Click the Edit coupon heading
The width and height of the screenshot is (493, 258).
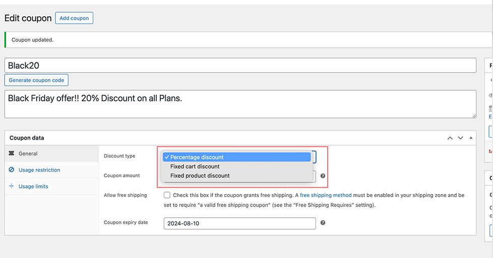pyautogui.click(x=28, y=18)
